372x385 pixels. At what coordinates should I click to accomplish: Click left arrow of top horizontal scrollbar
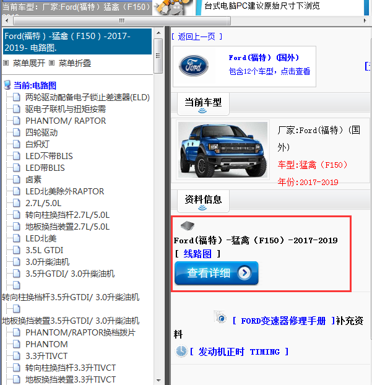tap(7, 20)
